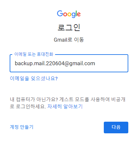Click the 로그인 heading
The height and width of the screenshot is (153, 137).
point(69,27)
